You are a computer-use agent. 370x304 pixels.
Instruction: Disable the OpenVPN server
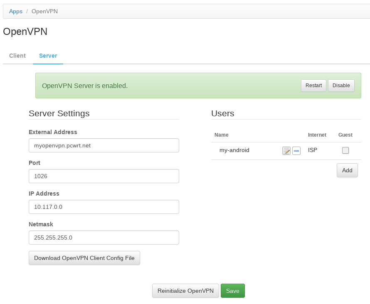341,86
